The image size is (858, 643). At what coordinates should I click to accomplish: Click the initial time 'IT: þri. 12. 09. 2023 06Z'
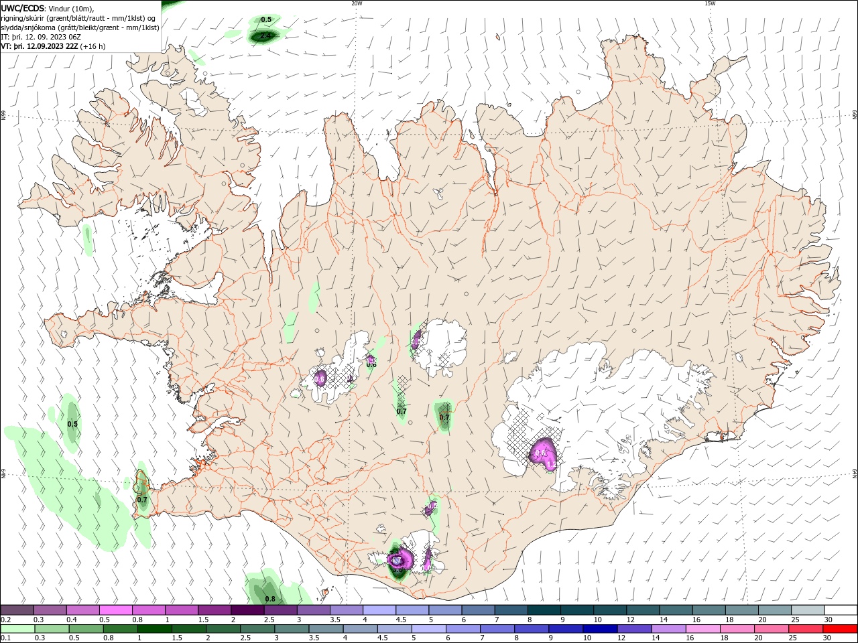pos(40,37)
